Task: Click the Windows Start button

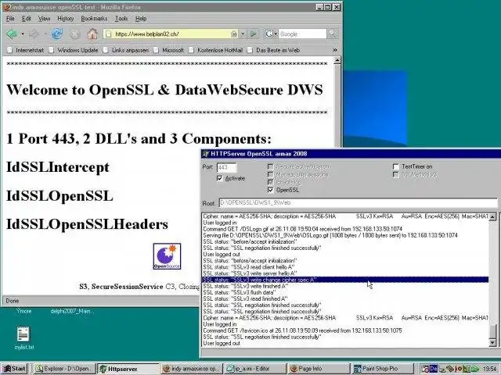Action: pos(14,369)
